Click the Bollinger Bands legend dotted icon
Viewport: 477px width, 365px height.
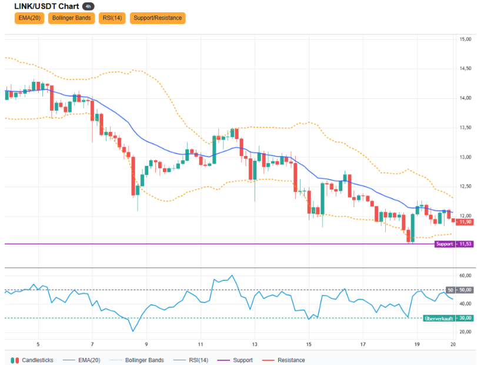pyautogui.click(x=116, y=360)
